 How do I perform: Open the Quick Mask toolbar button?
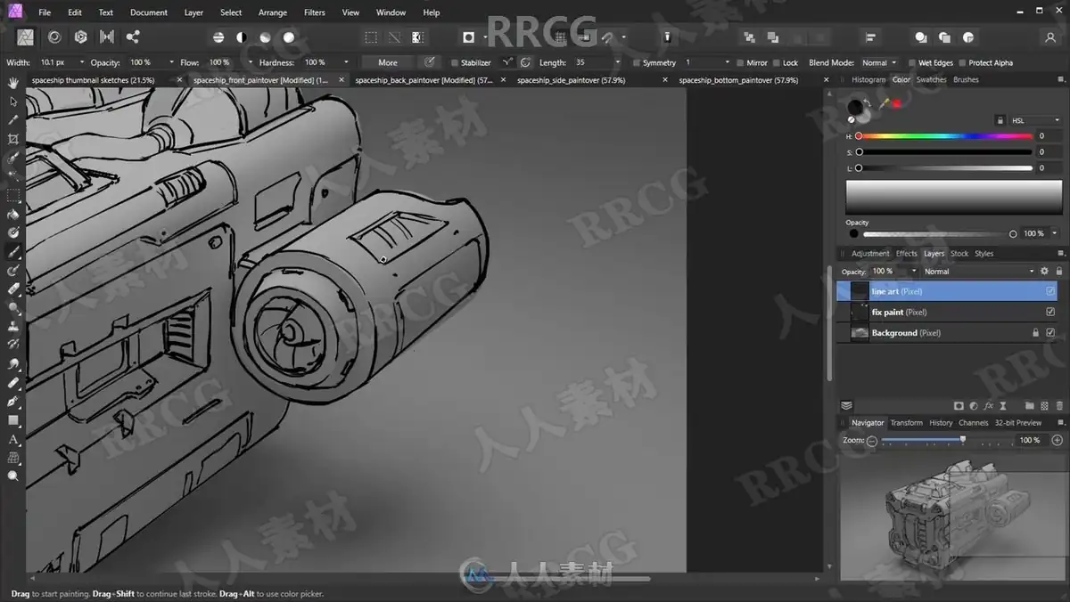(x=469, y=37)
